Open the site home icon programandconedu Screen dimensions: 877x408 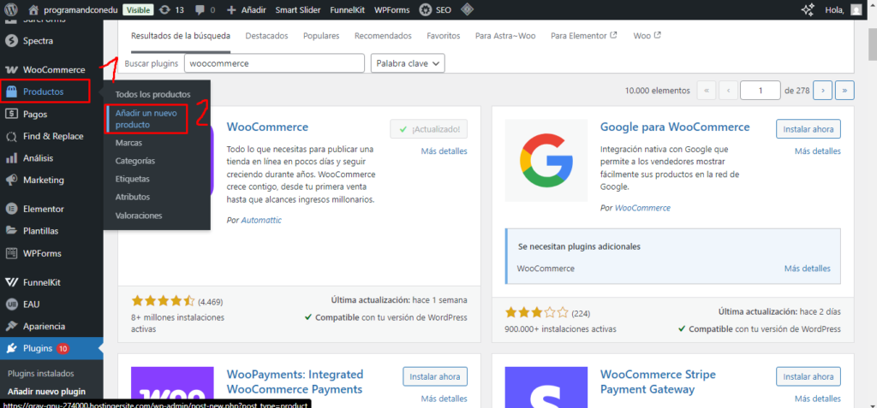(33, 10)
